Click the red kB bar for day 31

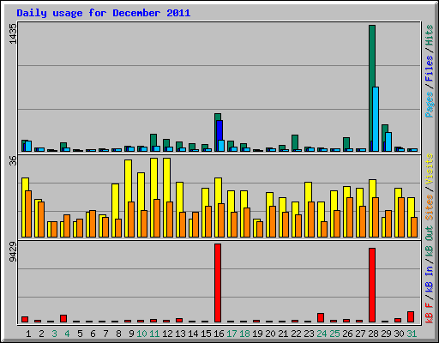pos(411,316)
